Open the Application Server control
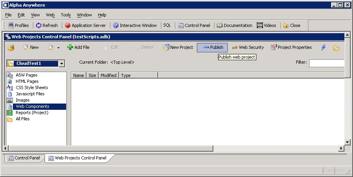Image resolution: width=353 pixels, height=177 pixels. pos(85,25)
